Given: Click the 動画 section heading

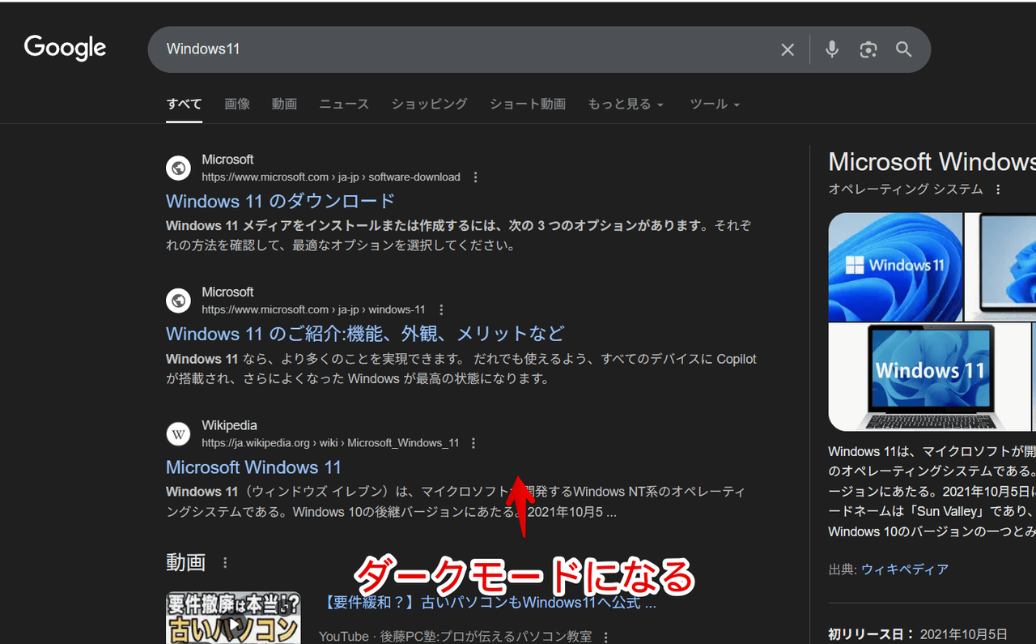Looking at the screenshot, I should (185, 562).
